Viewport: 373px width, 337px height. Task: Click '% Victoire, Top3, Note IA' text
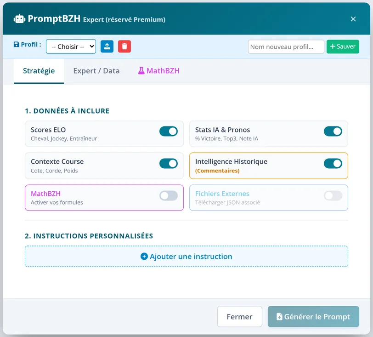click(226, 138)
